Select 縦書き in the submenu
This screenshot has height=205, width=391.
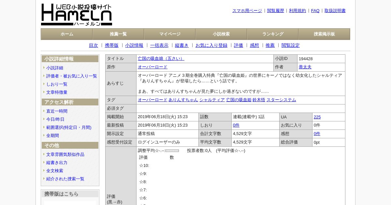182,46
